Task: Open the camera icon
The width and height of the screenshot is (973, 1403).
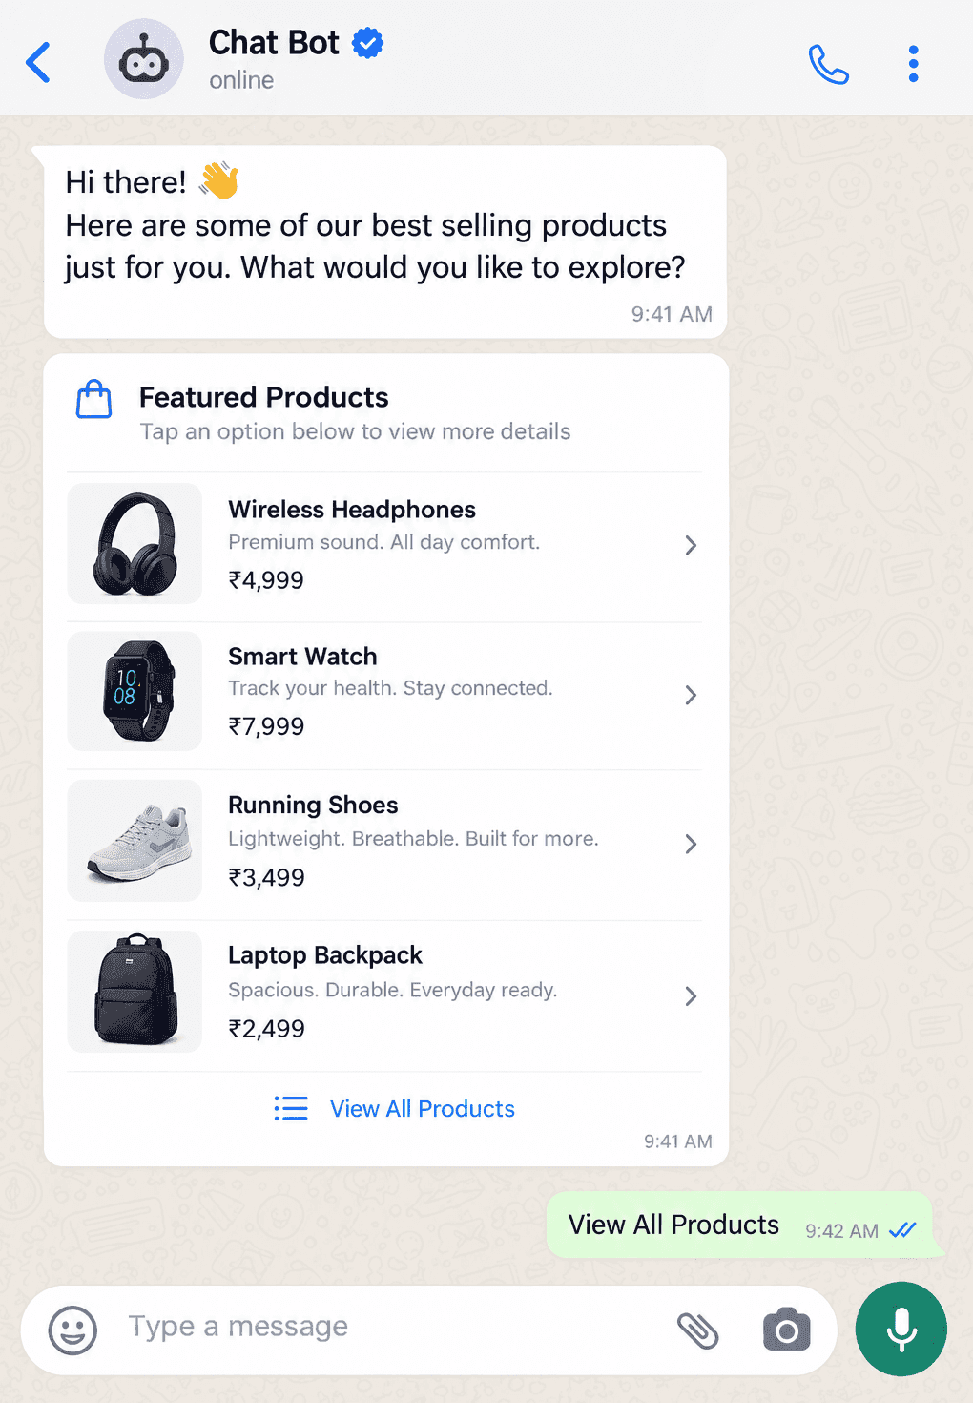Action: pyautogui.click(x=786, y=1330)
